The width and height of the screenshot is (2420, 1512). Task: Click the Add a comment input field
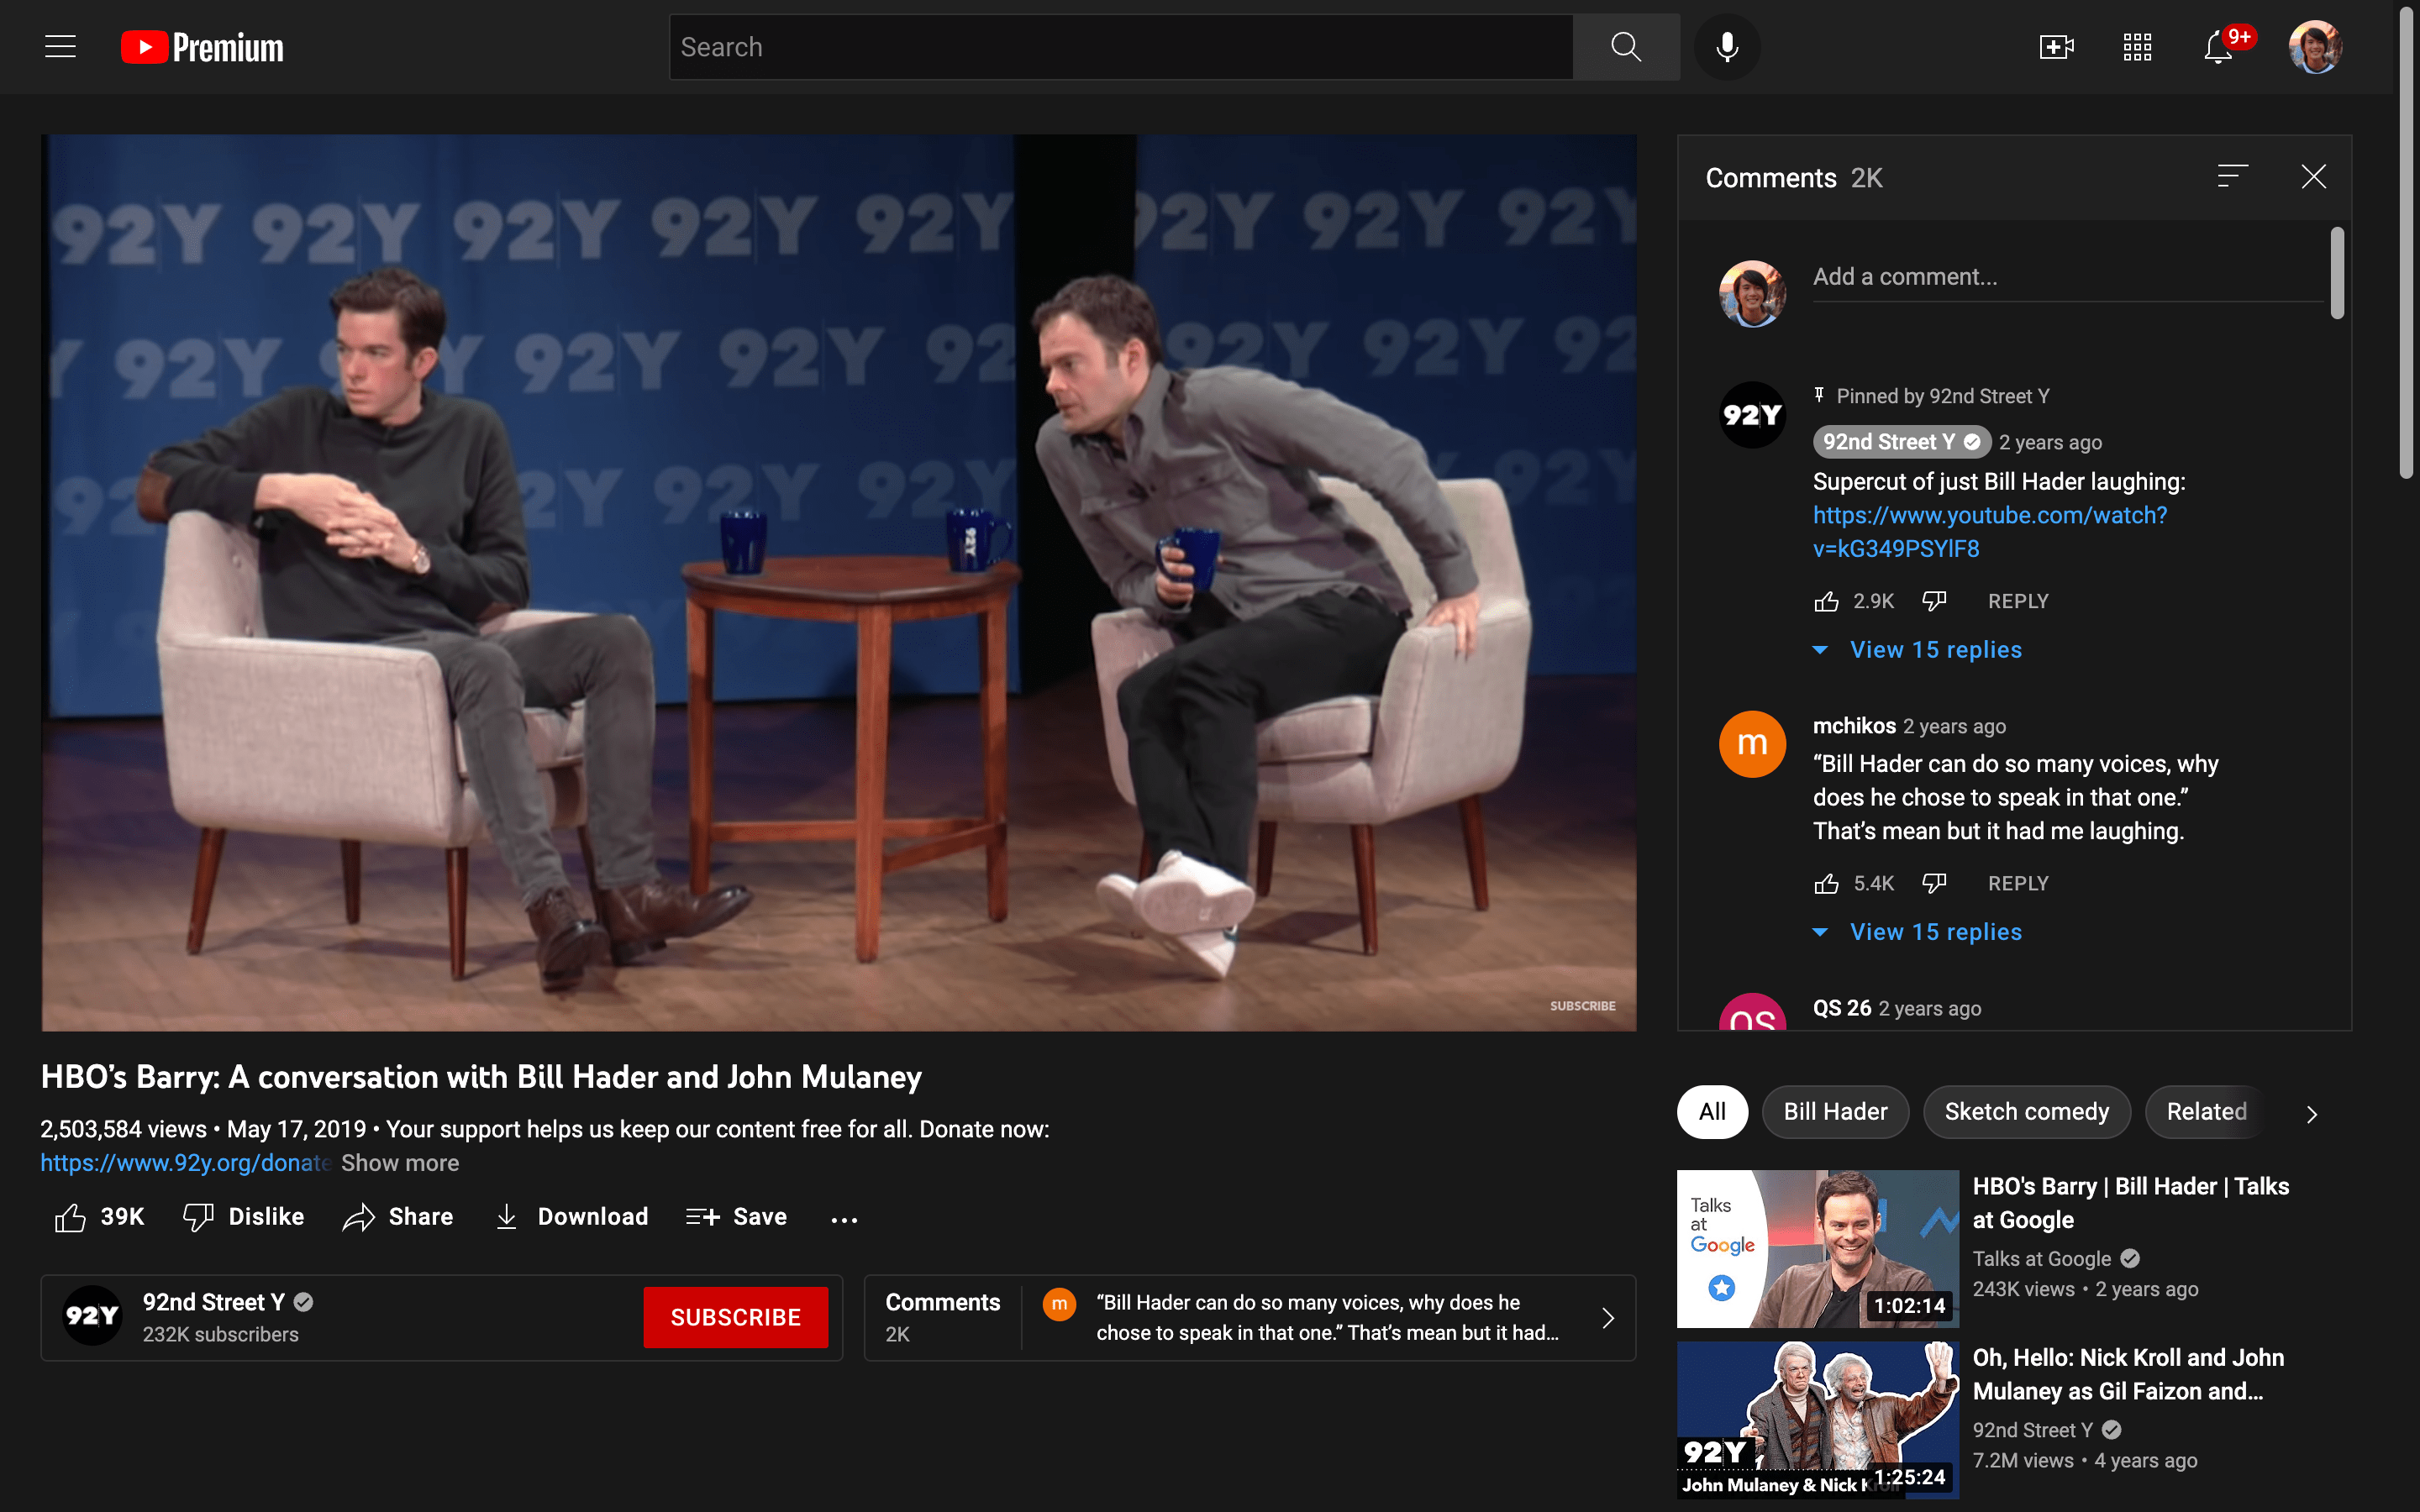tap(2061, 277)
